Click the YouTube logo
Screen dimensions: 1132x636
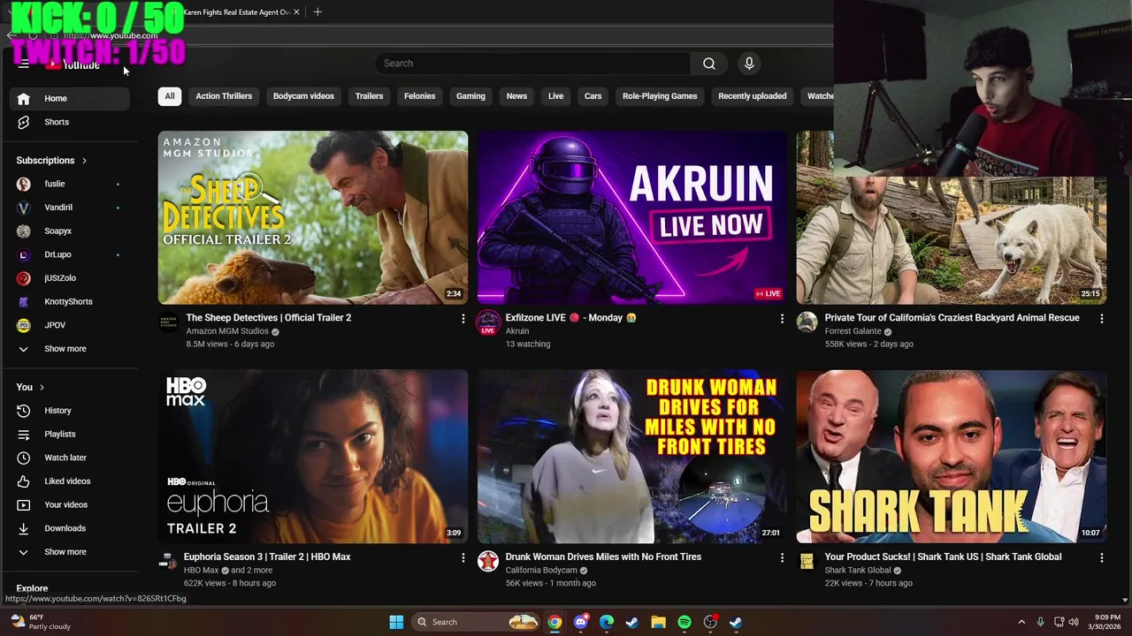[x=74, y=64]
